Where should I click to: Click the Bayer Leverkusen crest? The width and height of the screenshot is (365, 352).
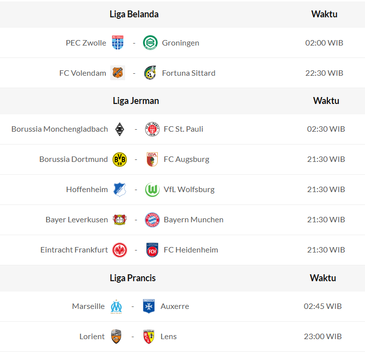[120, 220]
